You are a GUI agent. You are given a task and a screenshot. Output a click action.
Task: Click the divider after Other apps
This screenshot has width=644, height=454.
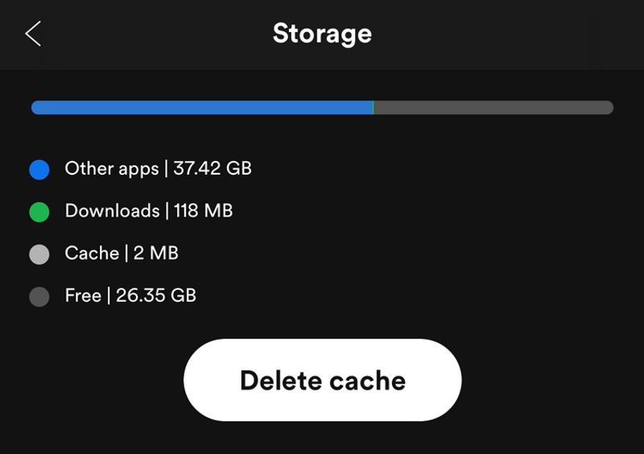coord(167,169)
